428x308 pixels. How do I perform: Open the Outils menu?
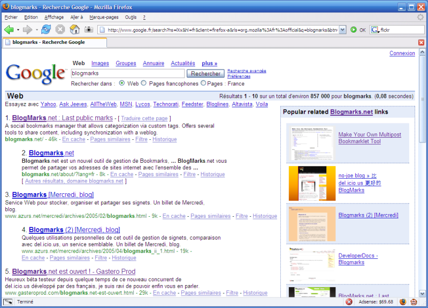[131, 17]
